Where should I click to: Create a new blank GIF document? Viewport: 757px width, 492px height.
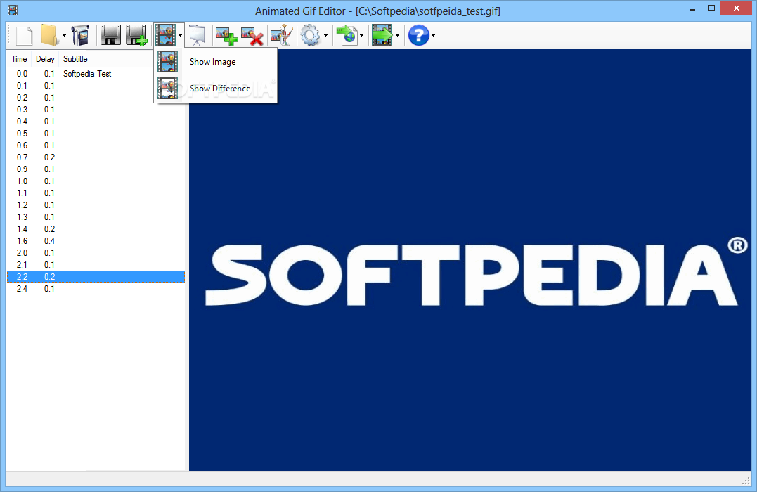point(24,35)
